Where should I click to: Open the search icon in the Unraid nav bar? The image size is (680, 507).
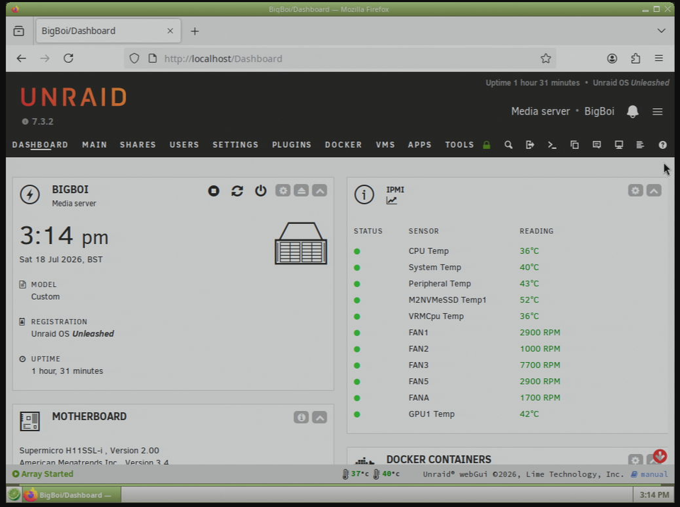[509, 145]
